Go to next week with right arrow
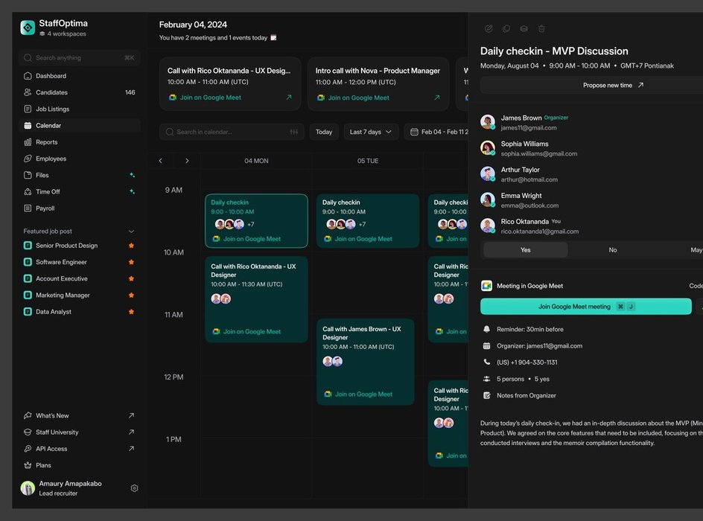The image size is (703, 521). pos(187,161)
